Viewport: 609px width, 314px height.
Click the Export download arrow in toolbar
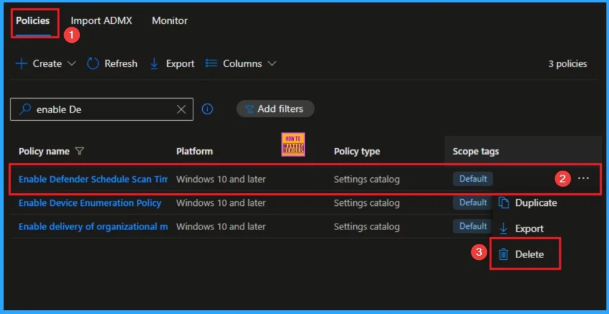pyautogui.click(x=154, y=64)
